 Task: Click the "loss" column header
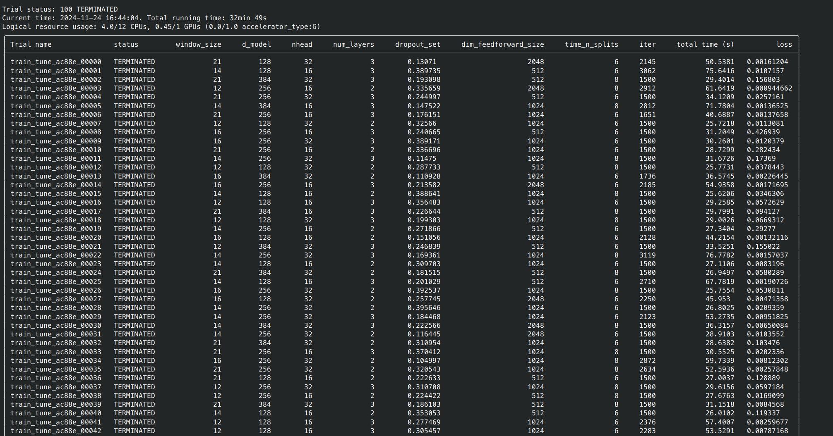point(784,45)
